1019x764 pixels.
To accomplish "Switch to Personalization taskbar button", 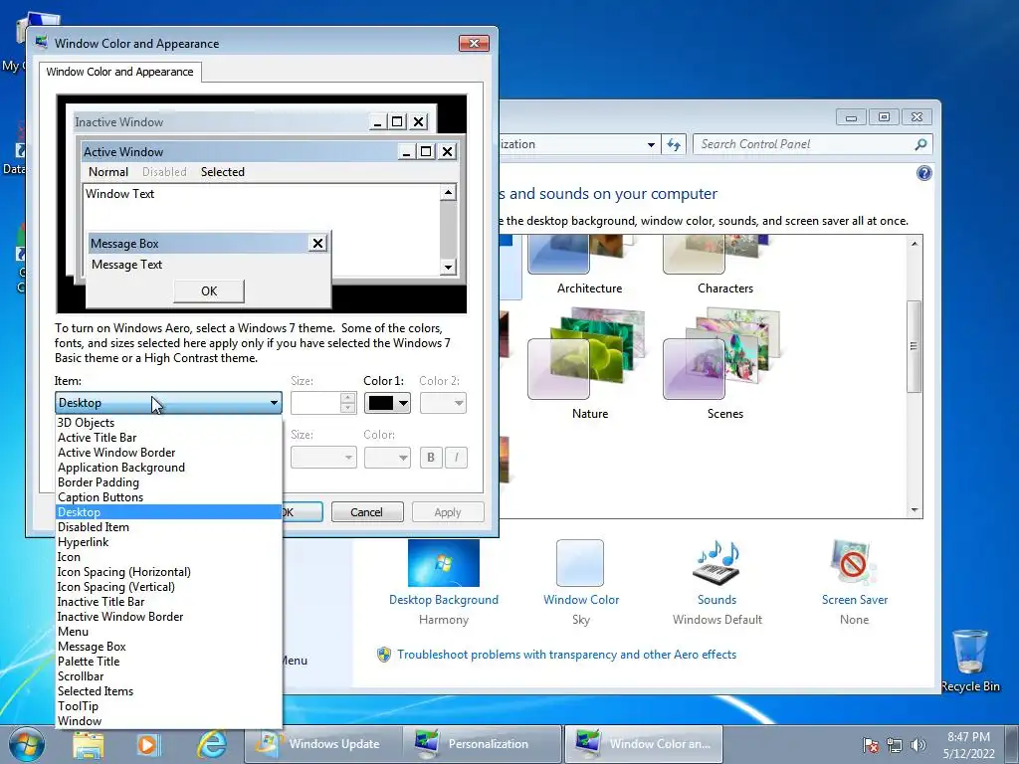I will [481, 744].
